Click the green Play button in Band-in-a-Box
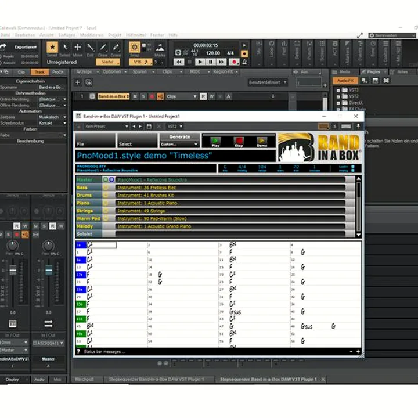The width and height of the screenshot is (418, 418). [x=215, y=142]
